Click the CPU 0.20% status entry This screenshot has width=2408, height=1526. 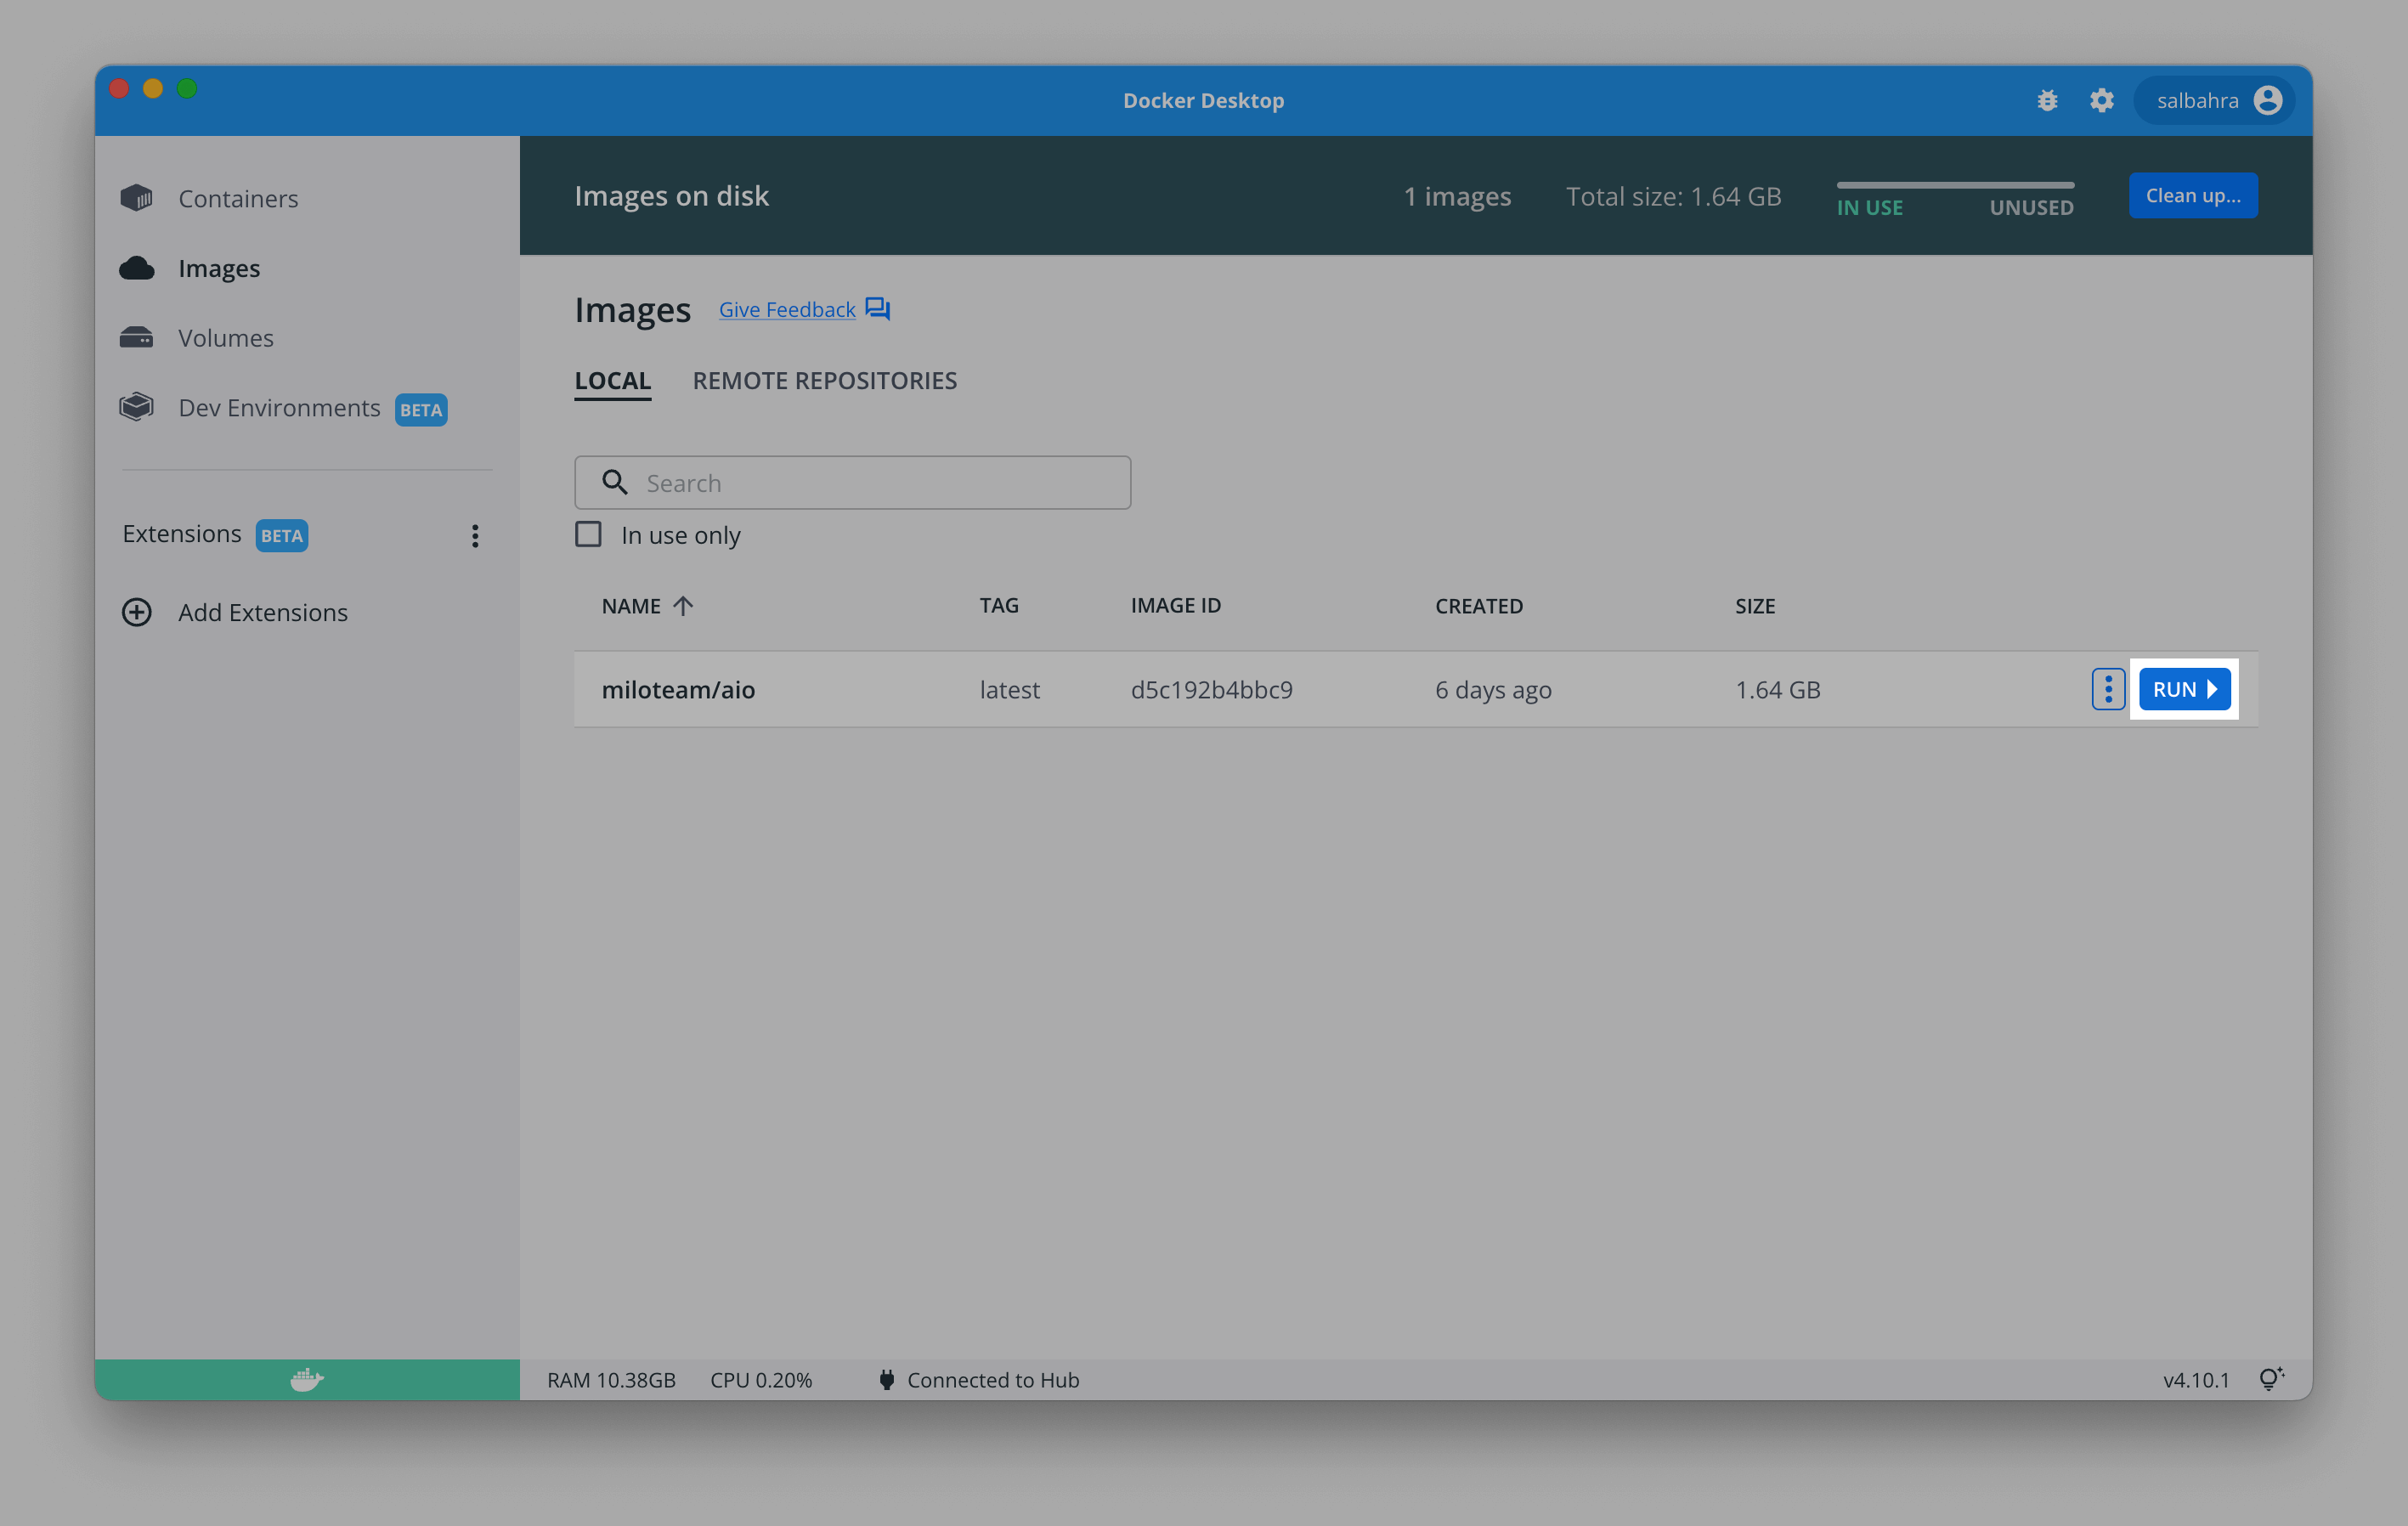coord(761,1380)
